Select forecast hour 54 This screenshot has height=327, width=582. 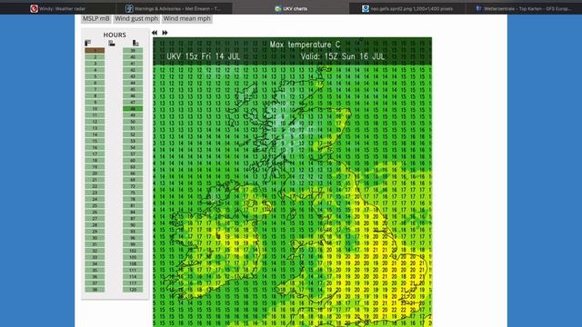133,147
